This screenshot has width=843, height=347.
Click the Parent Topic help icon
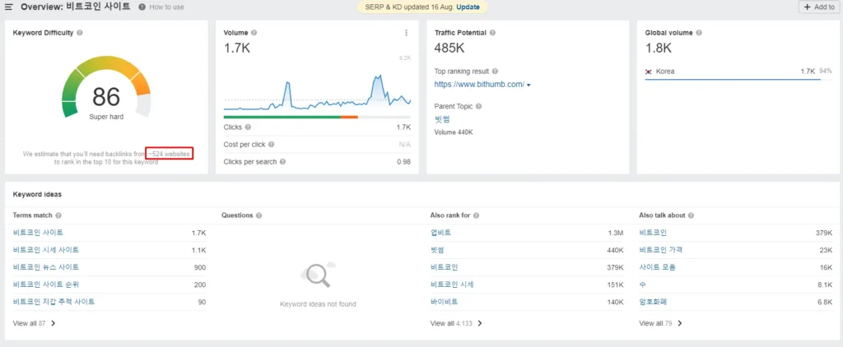point(479,106)
